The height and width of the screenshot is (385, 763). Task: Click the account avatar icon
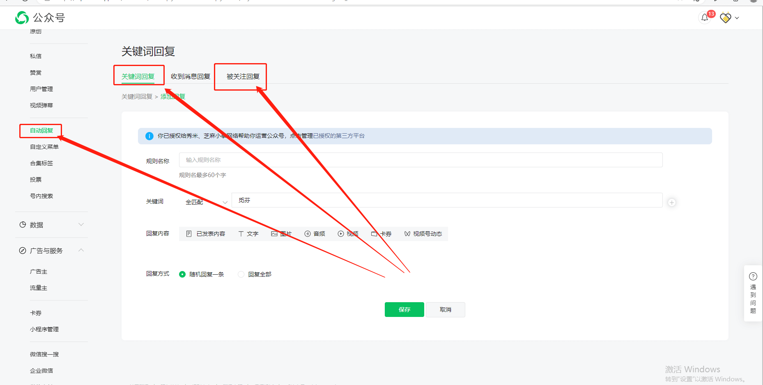pyautogui.click(x=726, y=18)
